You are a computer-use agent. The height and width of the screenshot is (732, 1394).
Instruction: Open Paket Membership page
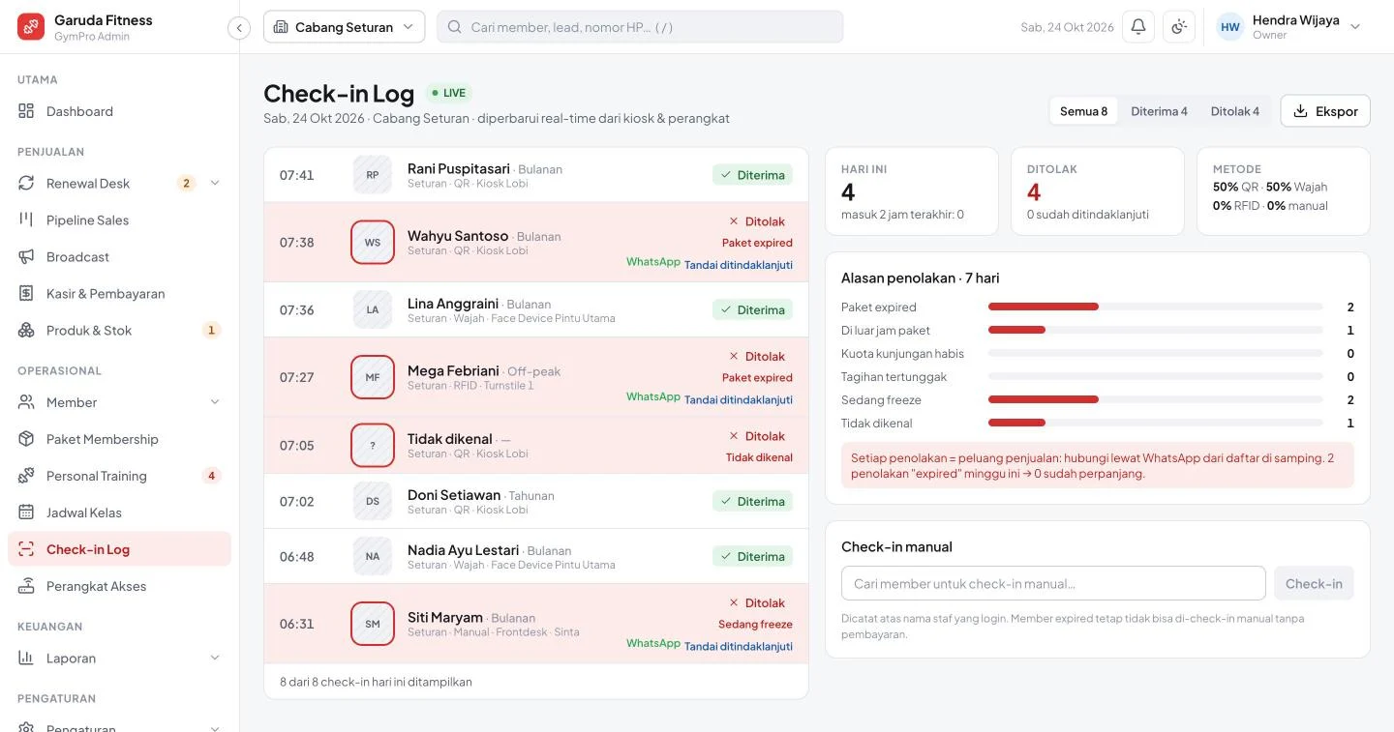(x=119, y=439)
